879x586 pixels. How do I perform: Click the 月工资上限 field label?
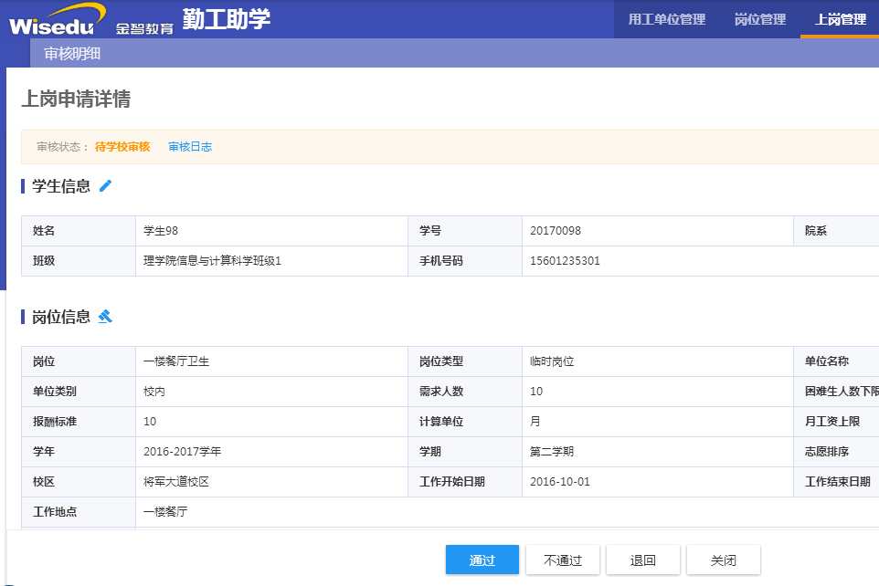click(832, 422)
